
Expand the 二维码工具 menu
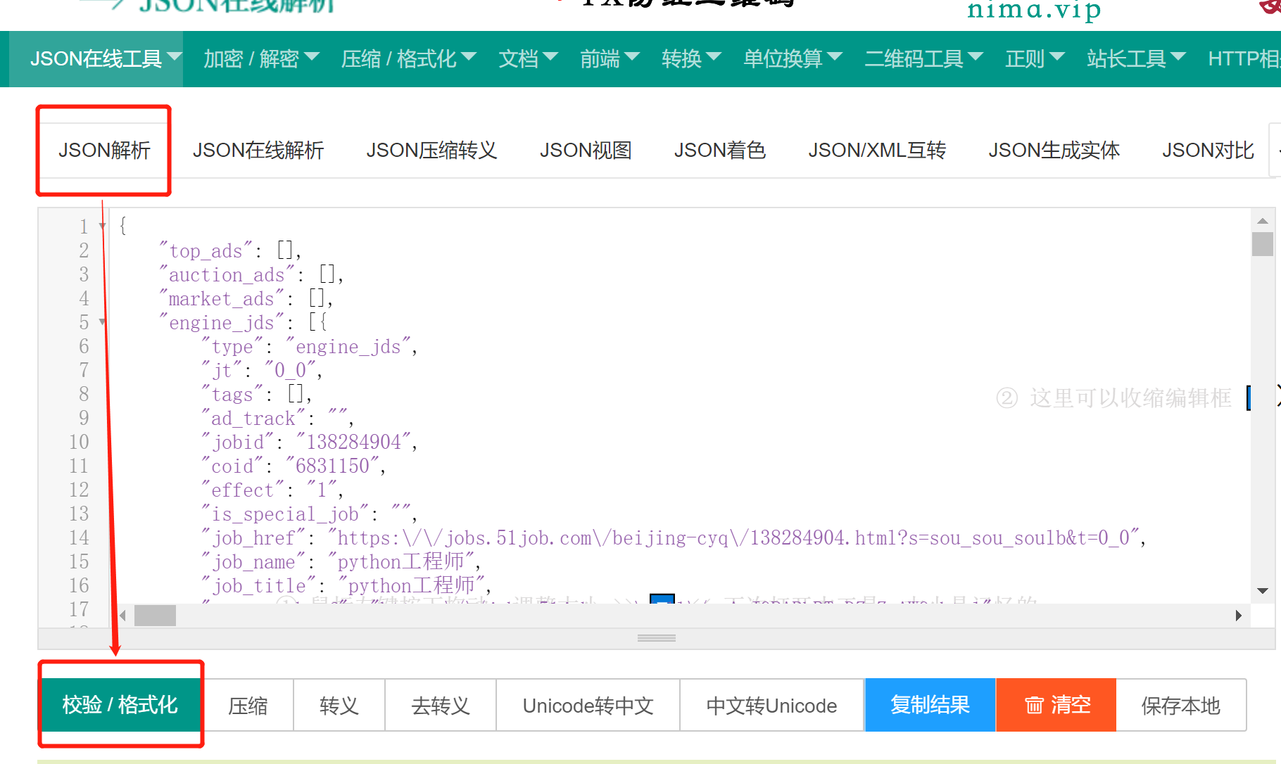point(923,58)
